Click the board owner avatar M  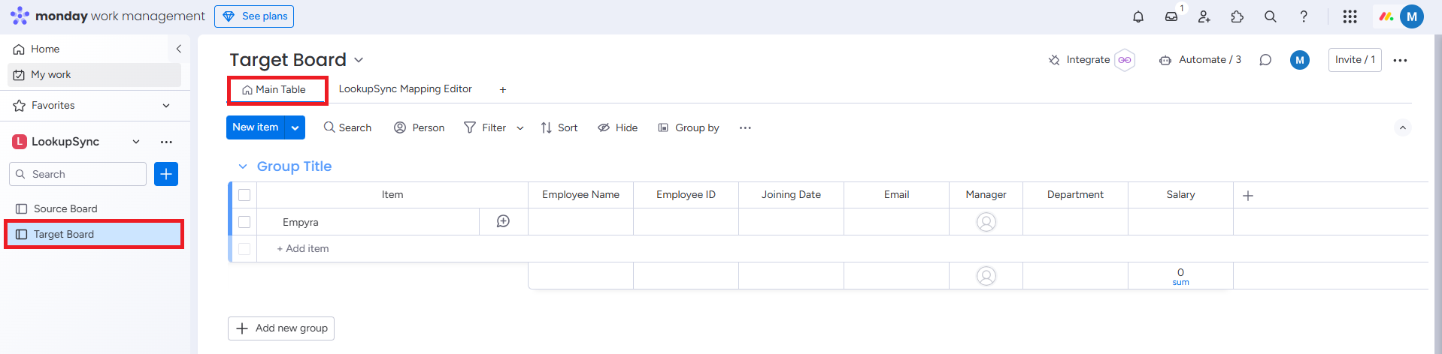[x=1300, y=60]
